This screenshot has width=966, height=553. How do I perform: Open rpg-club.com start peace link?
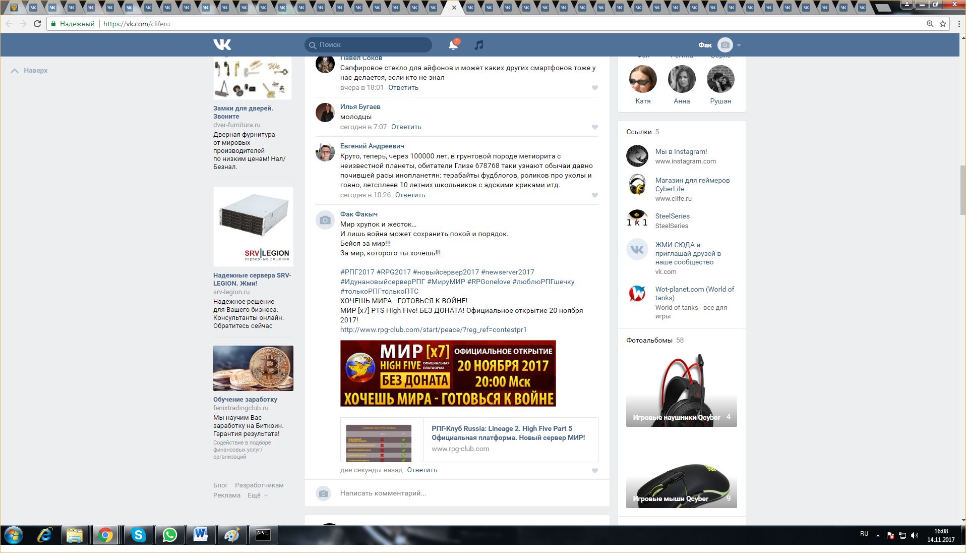pos(434,330)
